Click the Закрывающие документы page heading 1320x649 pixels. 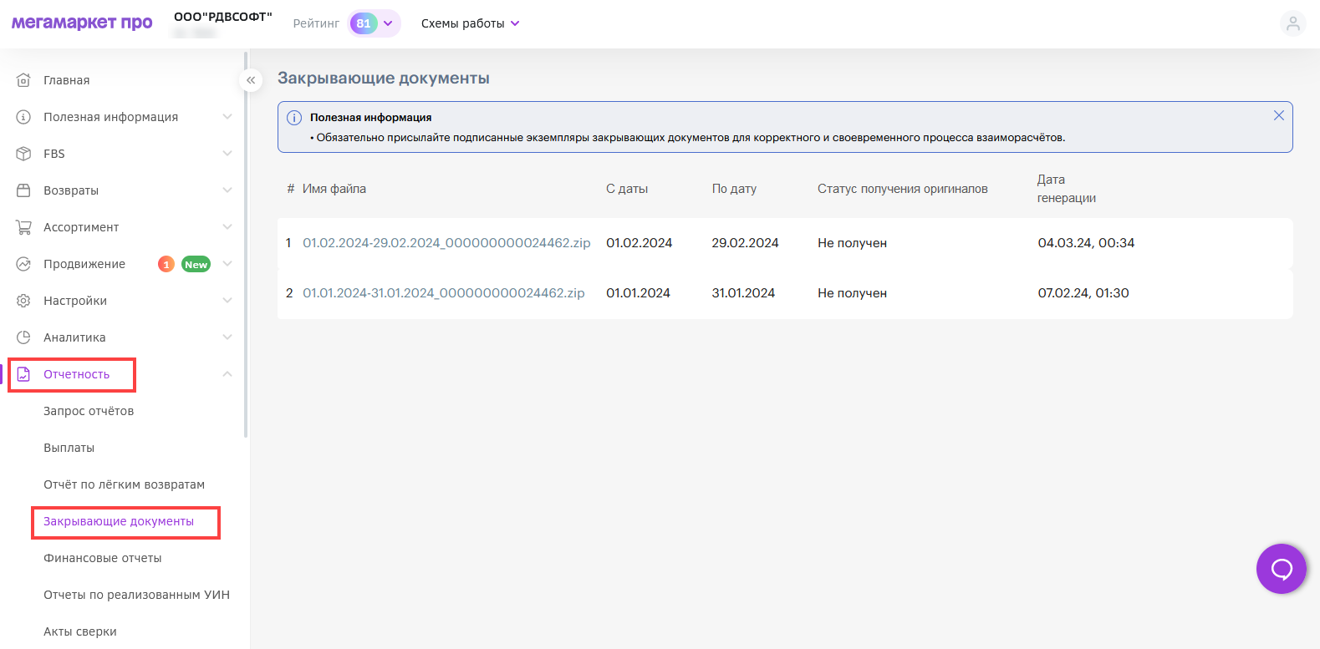384,78
